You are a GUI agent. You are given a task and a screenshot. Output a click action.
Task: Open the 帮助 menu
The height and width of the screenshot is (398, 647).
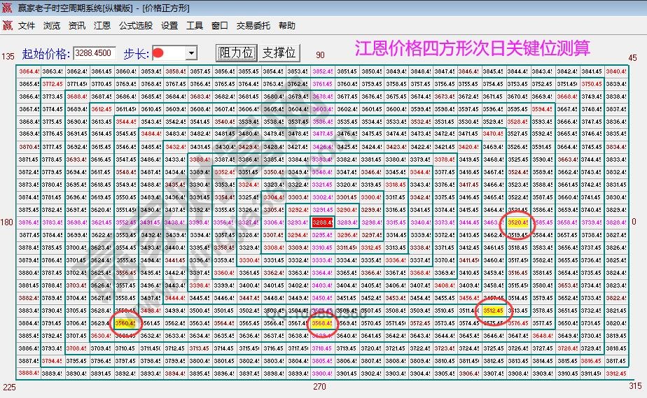tap(287, 26)
